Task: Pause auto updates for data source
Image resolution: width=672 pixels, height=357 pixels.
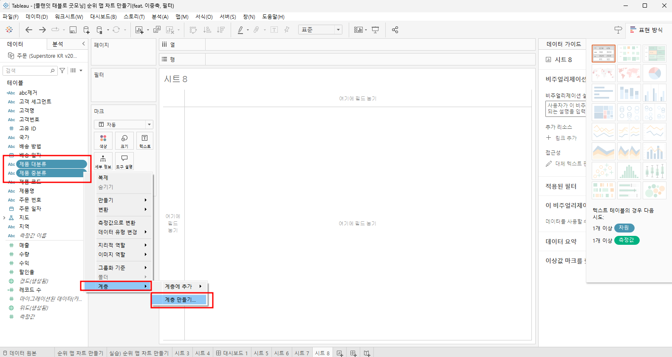Action: click(x=99, y=30)
